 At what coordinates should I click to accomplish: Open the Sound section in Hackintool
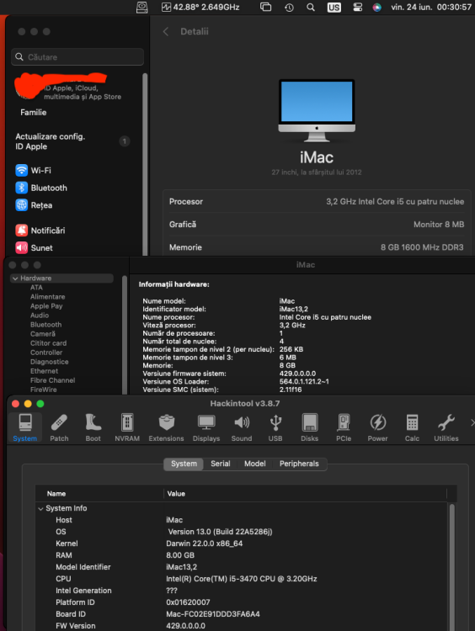[242, 427]
